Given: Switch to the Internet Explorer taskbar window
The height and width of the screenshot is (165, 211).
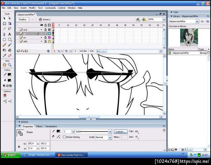Looking at the screenshot, I should (38, 155).
